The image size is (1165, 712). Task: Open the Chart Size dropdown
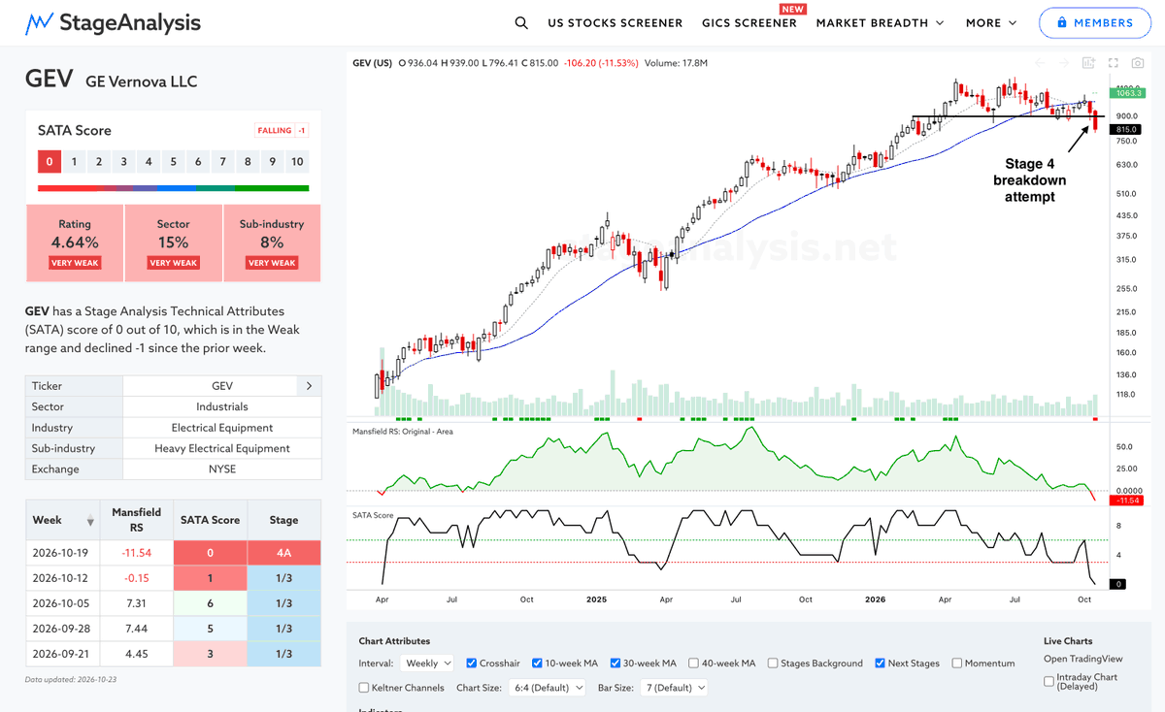coord(549,688)
